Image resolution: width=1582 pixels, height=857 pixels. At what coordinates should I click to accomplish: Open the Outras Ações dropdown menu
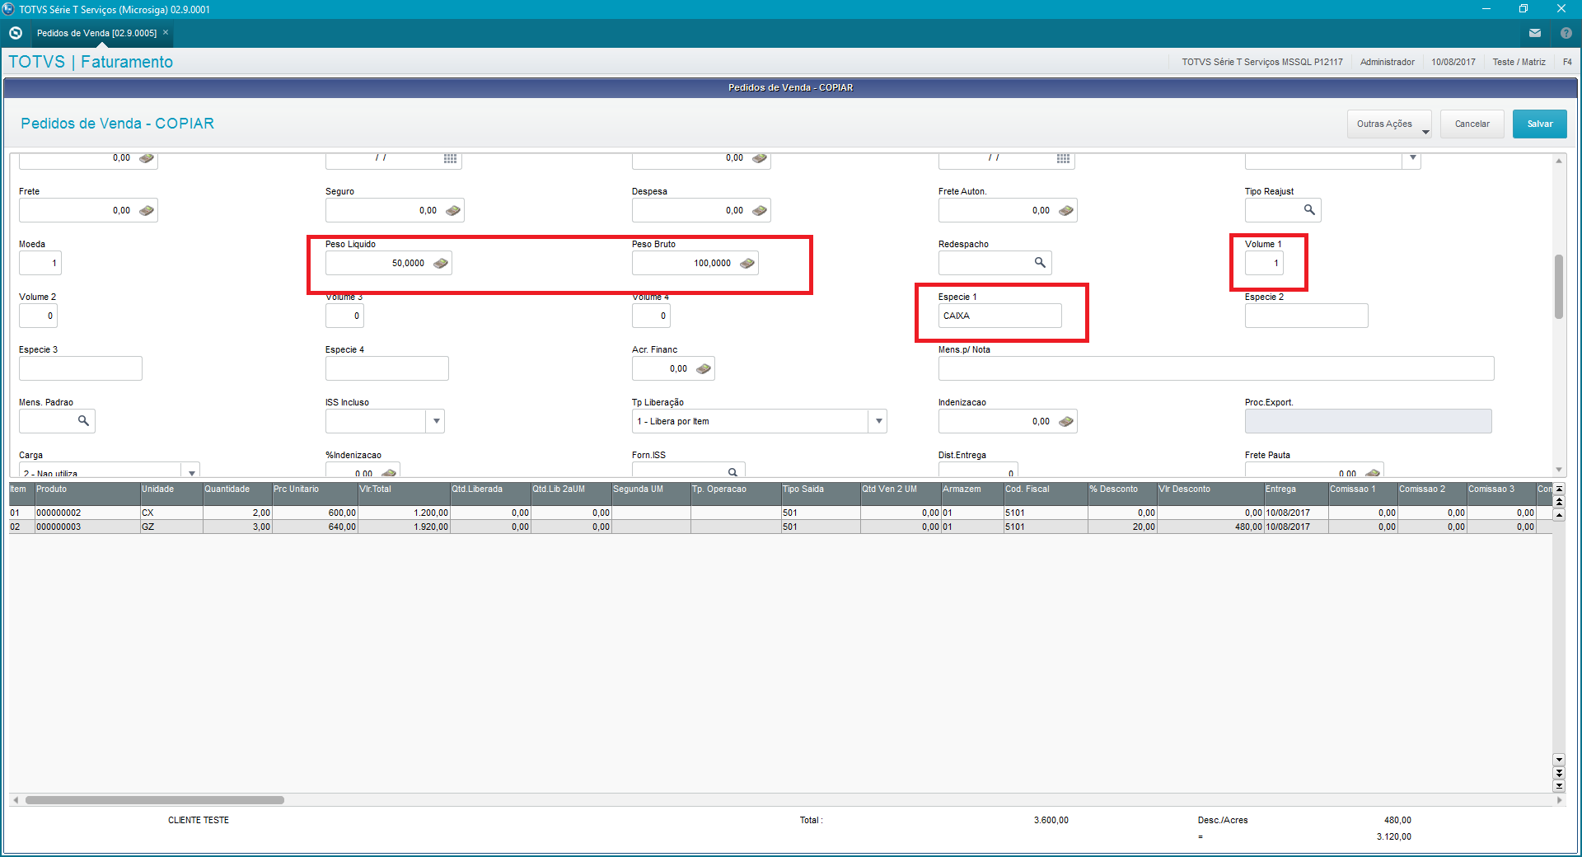(x=1389, y=124)
